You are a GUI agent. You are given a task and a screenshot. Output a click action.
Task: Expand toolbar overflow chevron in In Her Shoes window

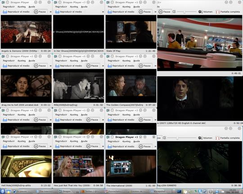[x=103, y=12]
